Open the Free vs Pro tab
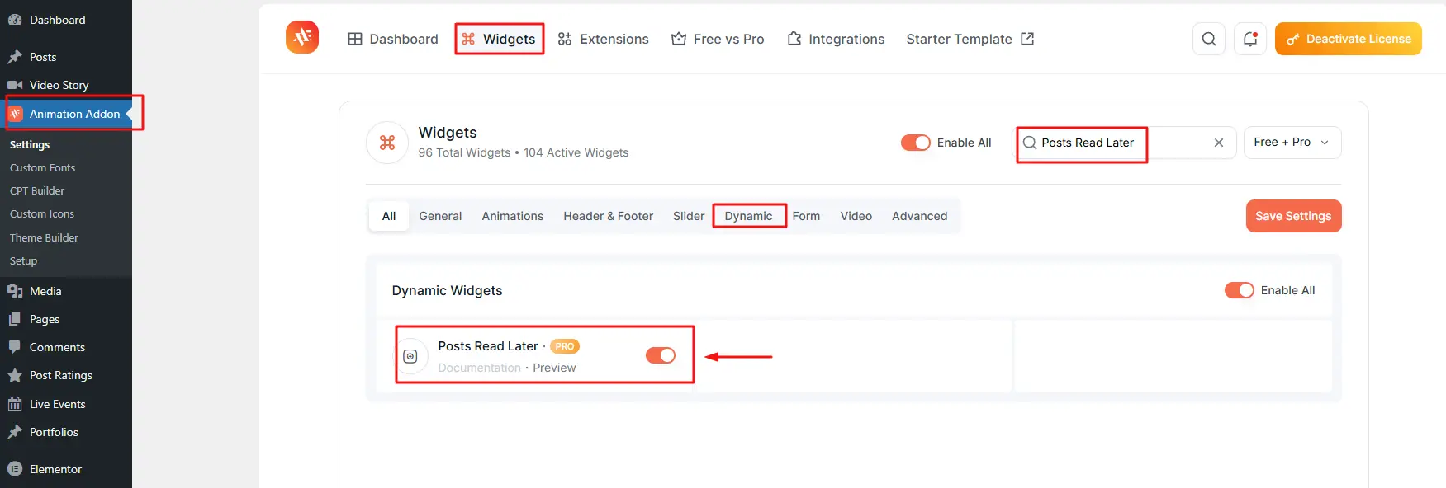Image resolution: width=1446 pixels, height=488 pixels. click(718, 39)
